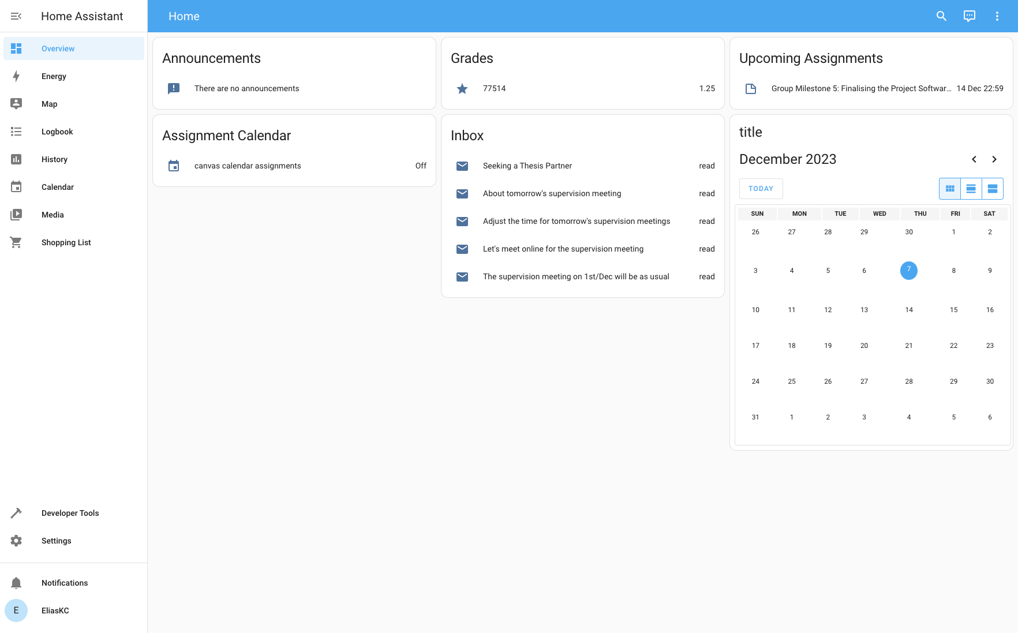This screenshot has height=633, width=1018.
Task: Open the three-dot overflow menu
Action: (997, 16)
